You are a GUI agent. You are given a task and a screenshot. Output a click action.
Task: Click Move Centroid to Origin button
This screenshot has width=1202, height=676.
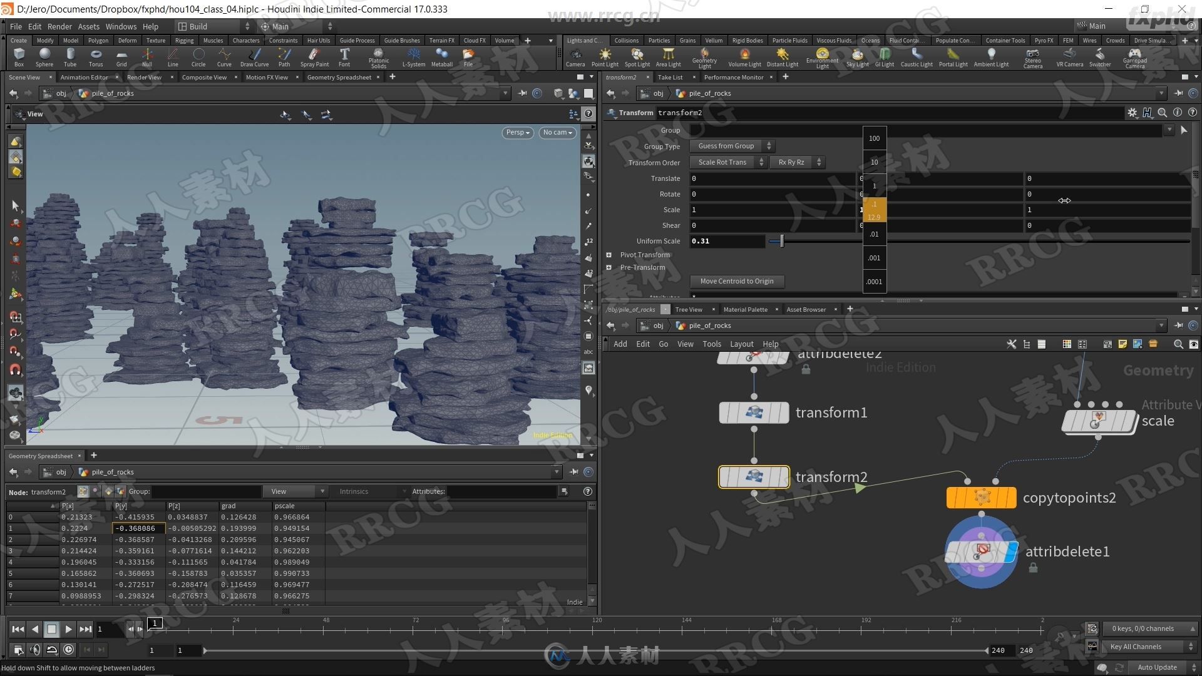click(x=737, y=281)
